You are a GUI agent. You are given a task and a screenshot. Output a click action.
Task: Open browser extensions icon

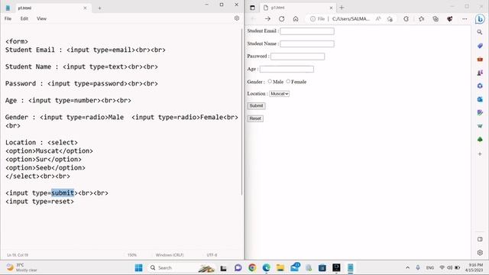406,19
